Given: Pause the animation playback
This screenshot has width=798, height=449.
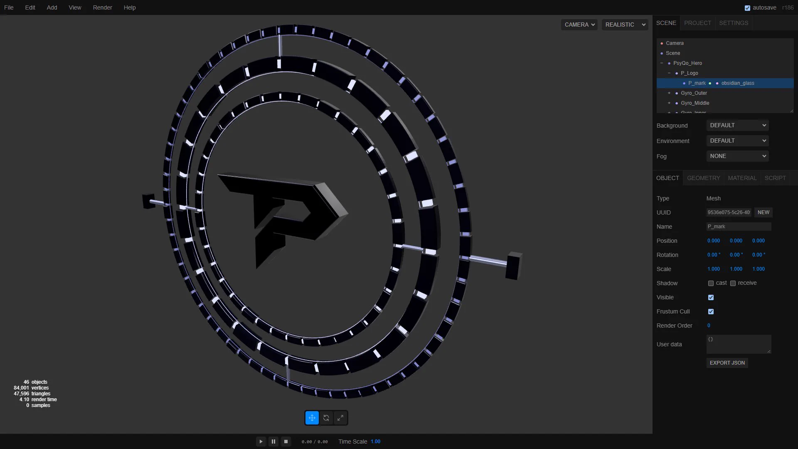Looking at the screenshot, I should click(x=273, y=442).
